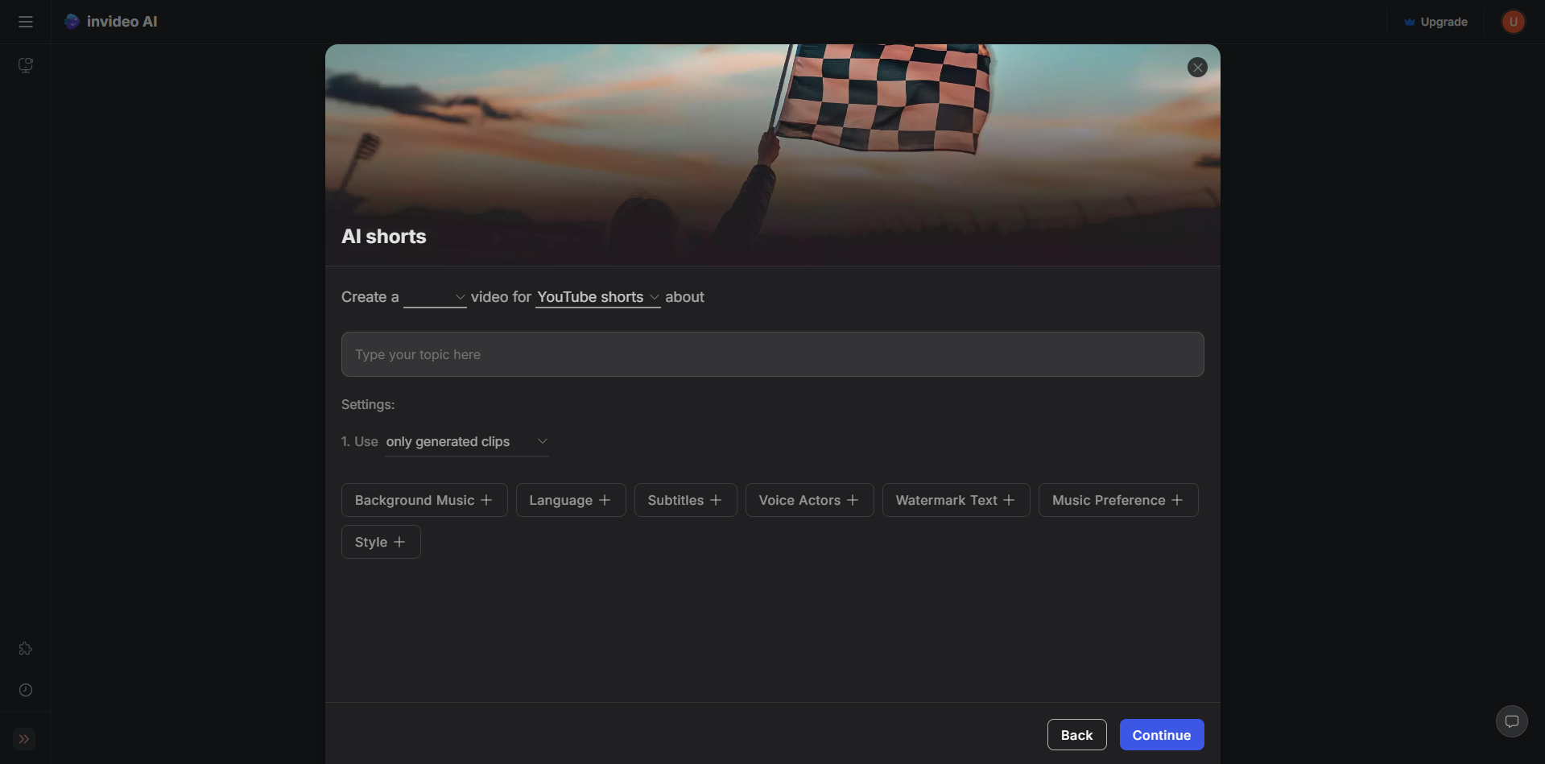Image resolution: width=1545 pixels, height=764 pixels.
Task: Select the AI generation icon in the sidebar
Action: [x=25, y=65]
